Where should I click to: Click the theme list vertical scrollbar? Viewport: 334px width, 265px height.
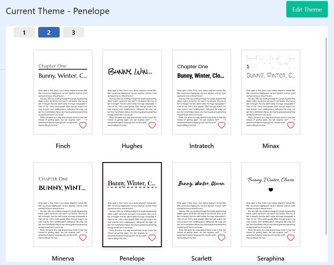[x=326, y=136]
